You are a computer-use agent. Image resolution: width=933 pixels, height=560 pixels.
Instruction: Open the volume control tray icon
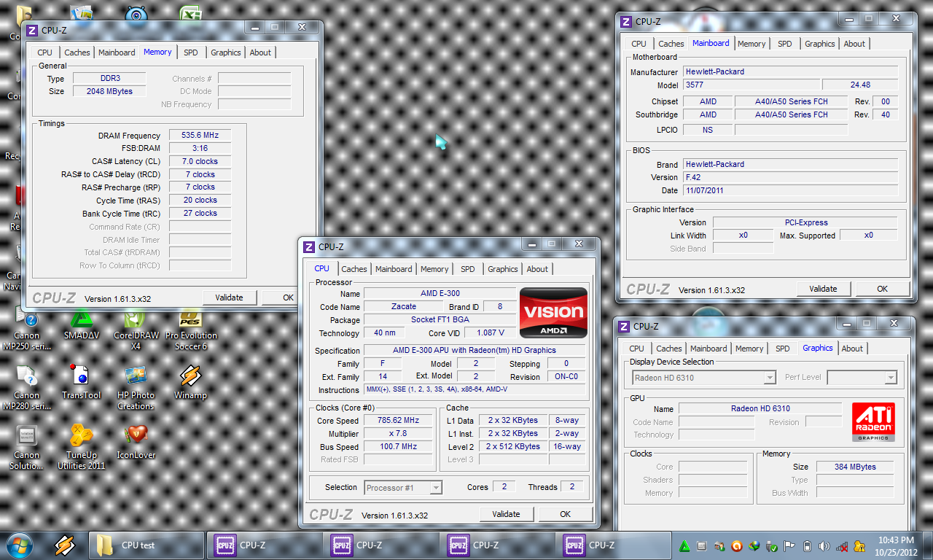point(824,546)
